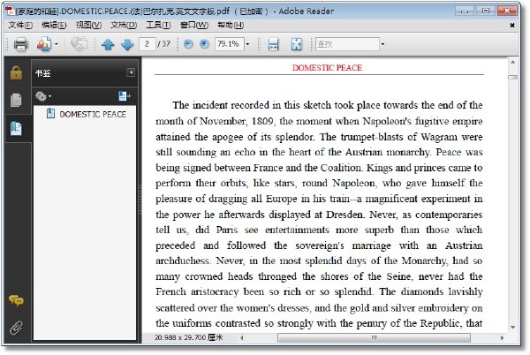Click the Print icon in toolbar

pyautogui.click(x=20, y=44)
